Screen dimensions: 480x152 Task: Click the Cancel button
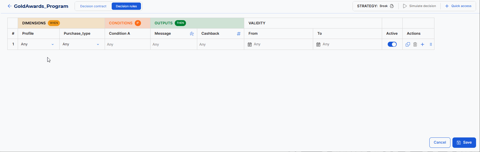point(439,142)
